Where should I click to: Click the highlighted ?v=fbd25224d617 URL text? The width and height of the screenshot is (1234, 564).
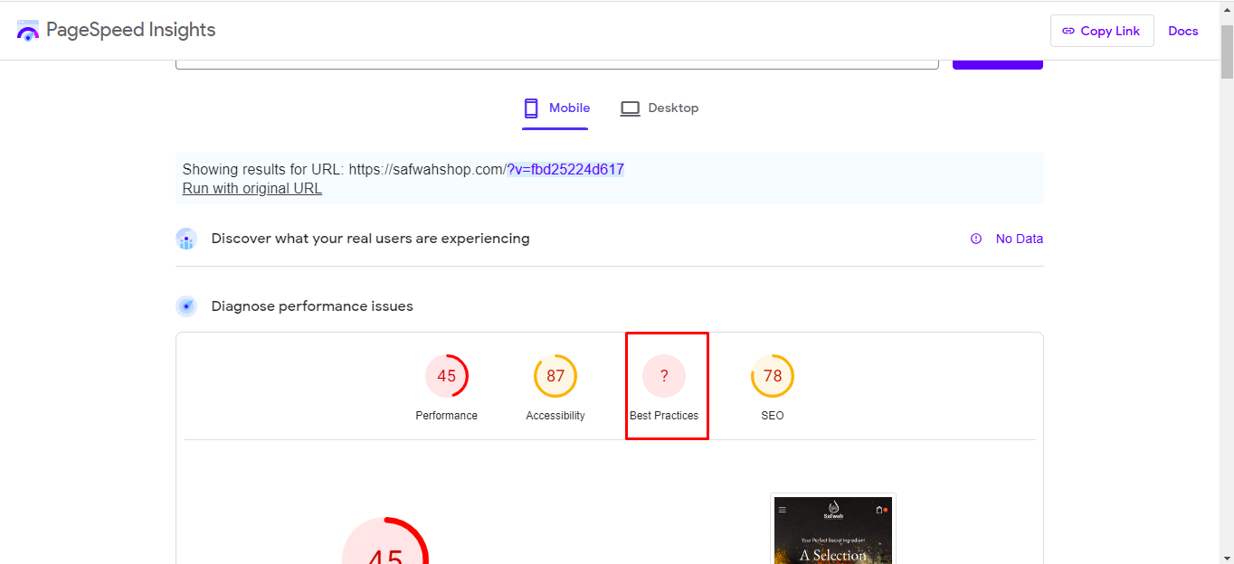pos(565,169)
